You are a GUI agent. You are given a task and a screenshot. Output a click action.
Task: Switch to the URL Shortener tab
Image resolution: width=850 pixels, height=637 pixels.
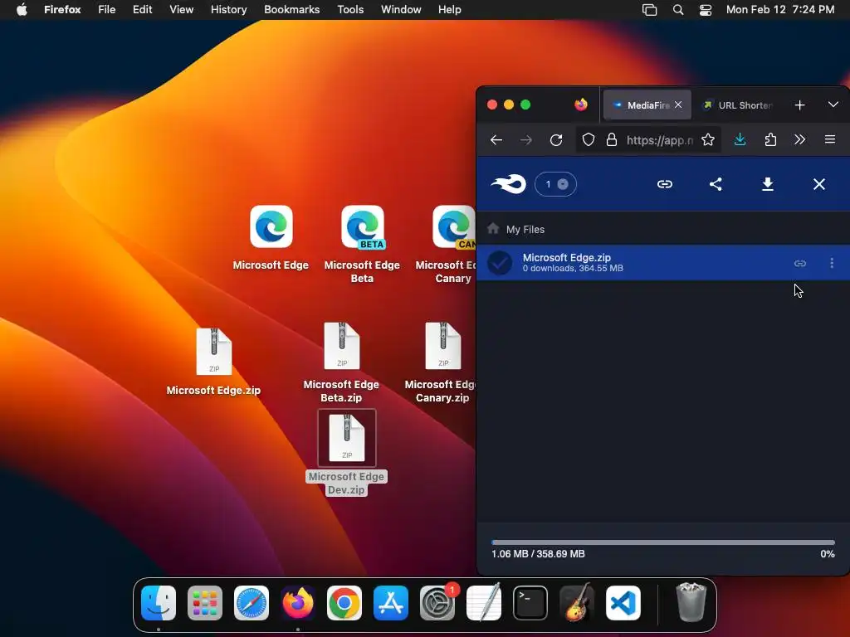[x=738, y=105]
